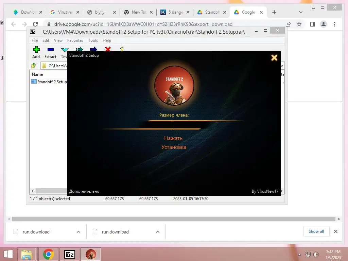Open Chrome's three-dot menu

(x=334, y=24)
